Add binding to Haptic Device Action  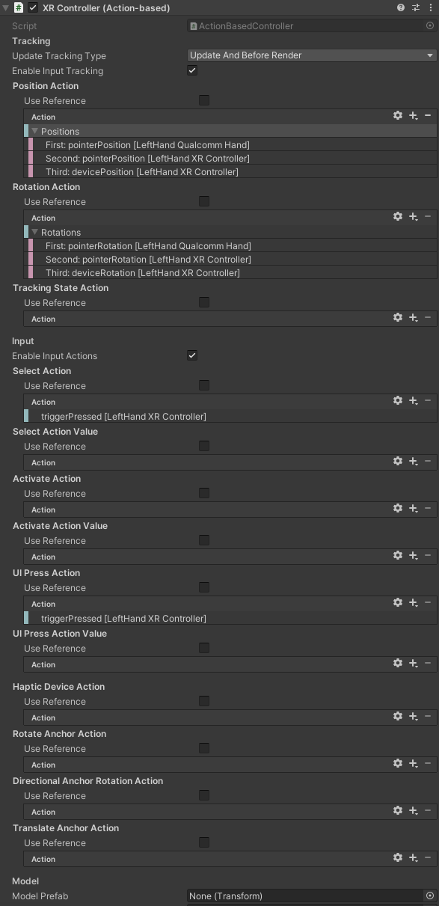(413, 717)
